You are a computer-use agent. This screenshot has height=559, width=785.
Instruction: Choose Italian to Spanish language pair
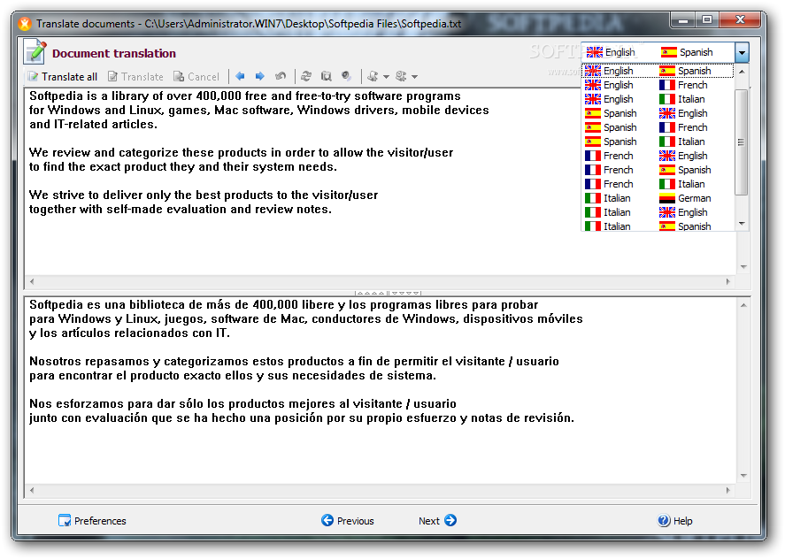(x=658, y=226)
